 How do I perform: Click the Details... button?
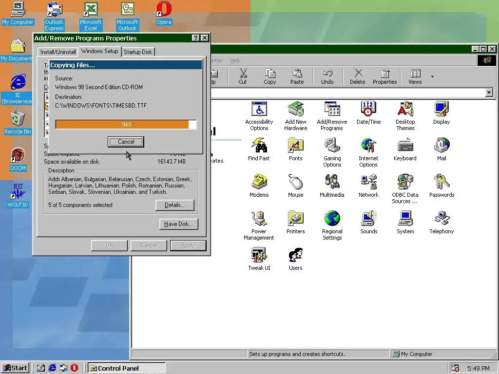[x=175, y=205]
